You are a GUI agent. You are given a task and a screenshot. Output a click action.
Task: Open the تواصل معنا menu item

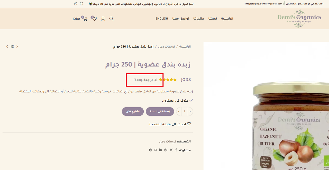click(x=181, y=19)
